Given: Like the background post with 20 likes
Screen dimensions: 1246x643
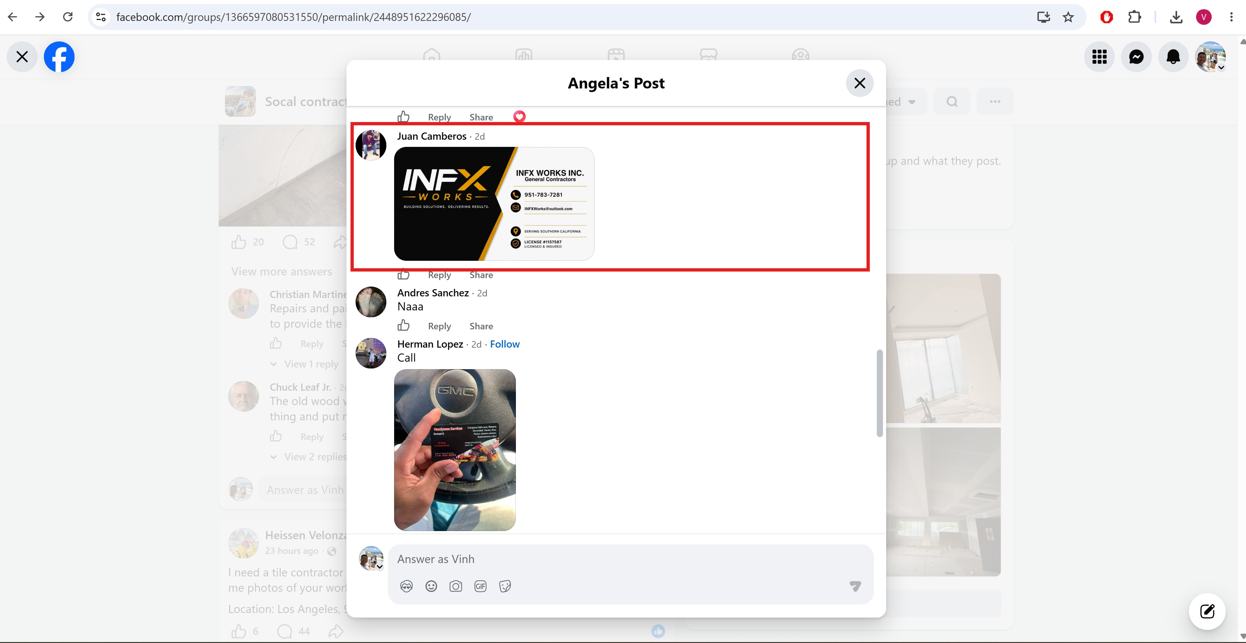Looking at the screenshot, I should 238,242.
